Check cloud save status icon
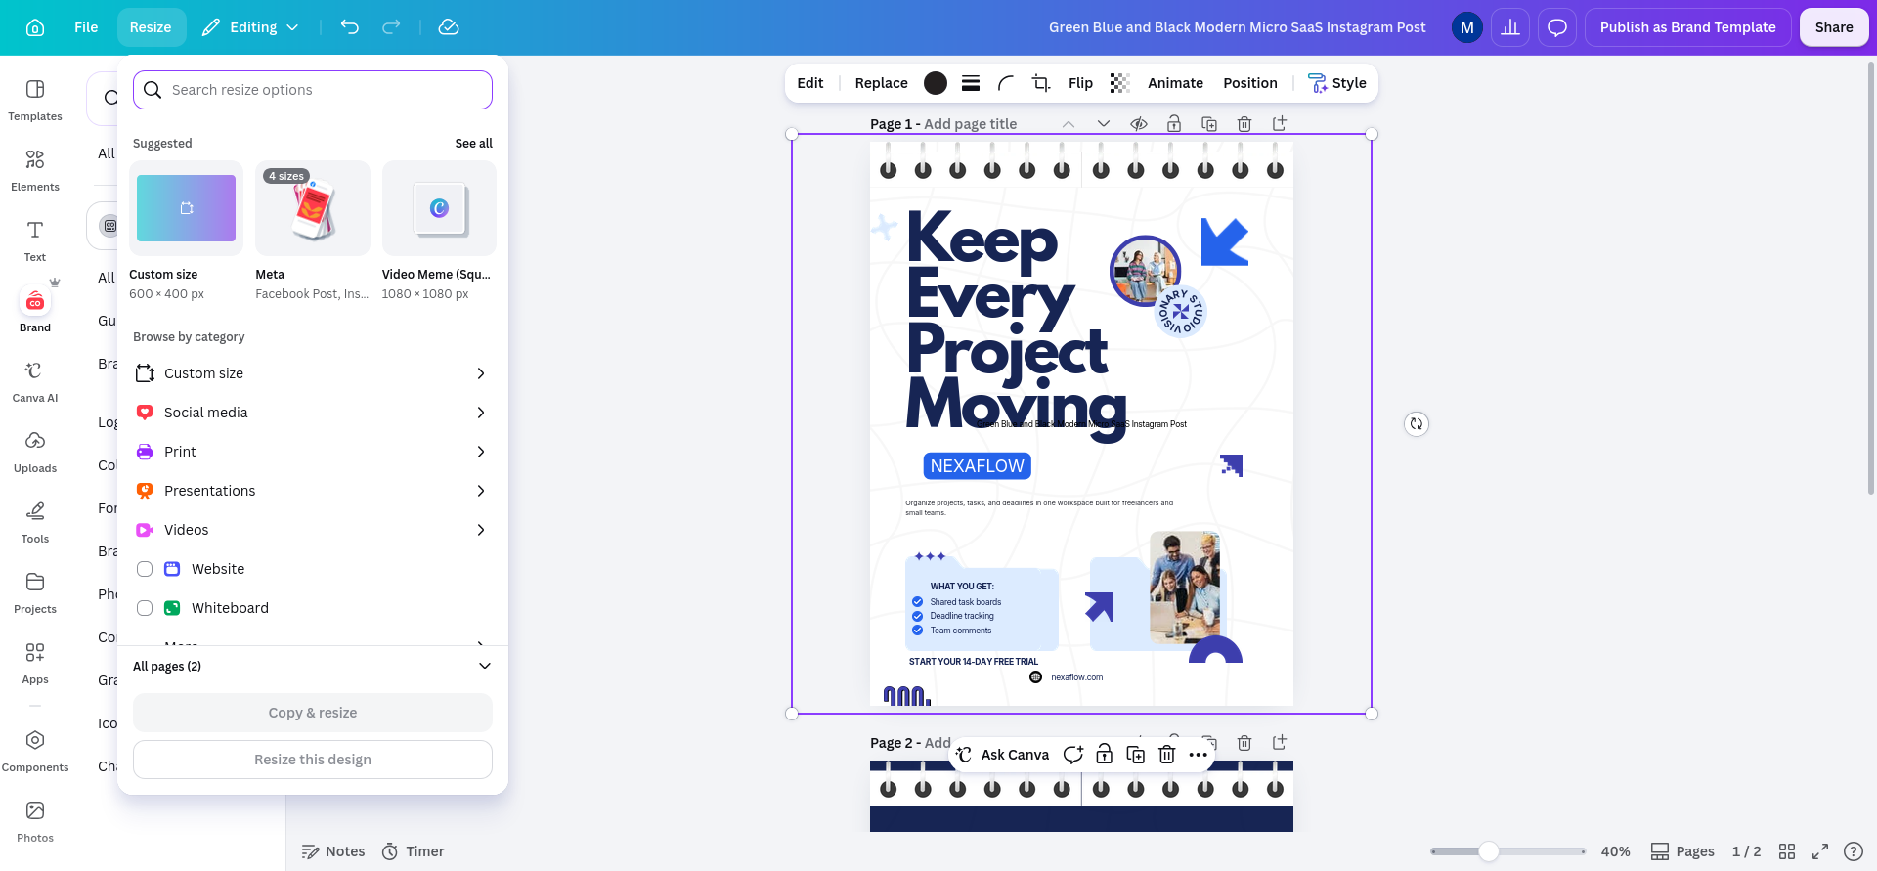 [x=449, y=27]
